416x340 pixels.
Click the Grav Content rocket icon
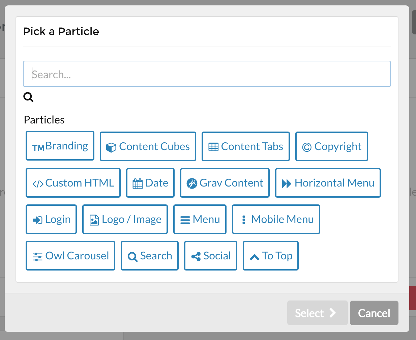pos(192,183)
